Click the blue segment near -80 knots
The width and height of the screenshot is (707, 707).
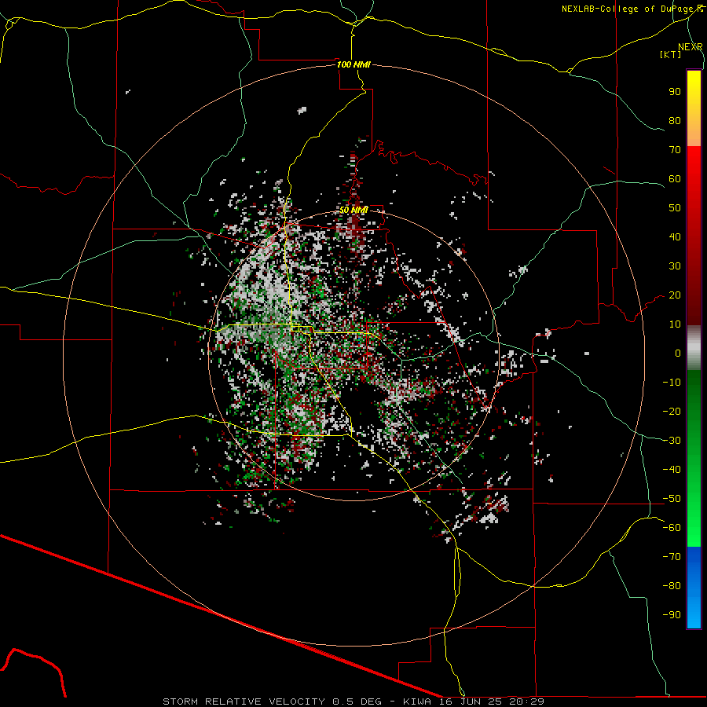(x=694, y=586)
